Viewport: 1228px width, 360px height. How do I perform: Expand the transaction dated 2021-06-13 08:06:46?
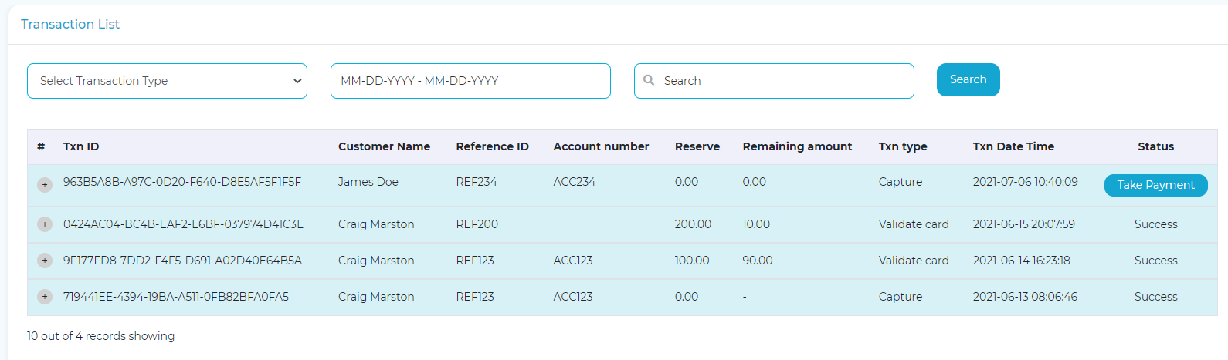point(45,297)
